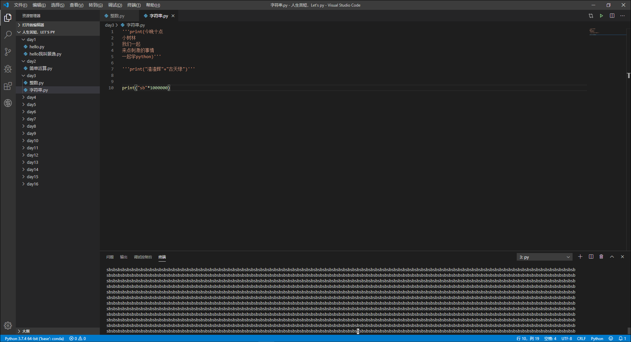Select Python 3.7.4 interpreter in status bar
The height and width of the screenshot is (342, 631).
34,338
